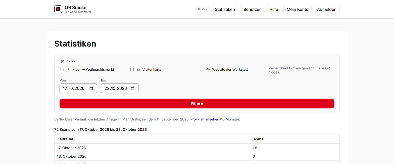Screen dimensions: 394x164
Task: Open the Benutzer navigation item
Action: click(x=252, y=9)
